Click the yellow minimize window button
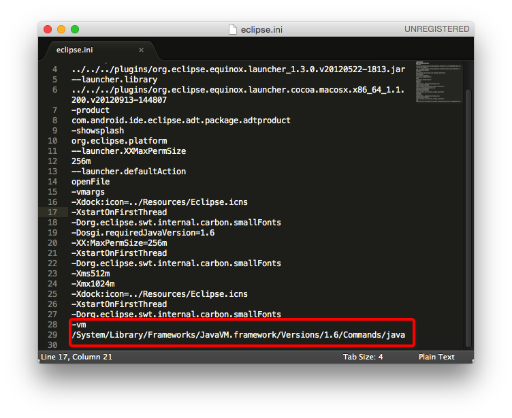 (x=61, y=29)
